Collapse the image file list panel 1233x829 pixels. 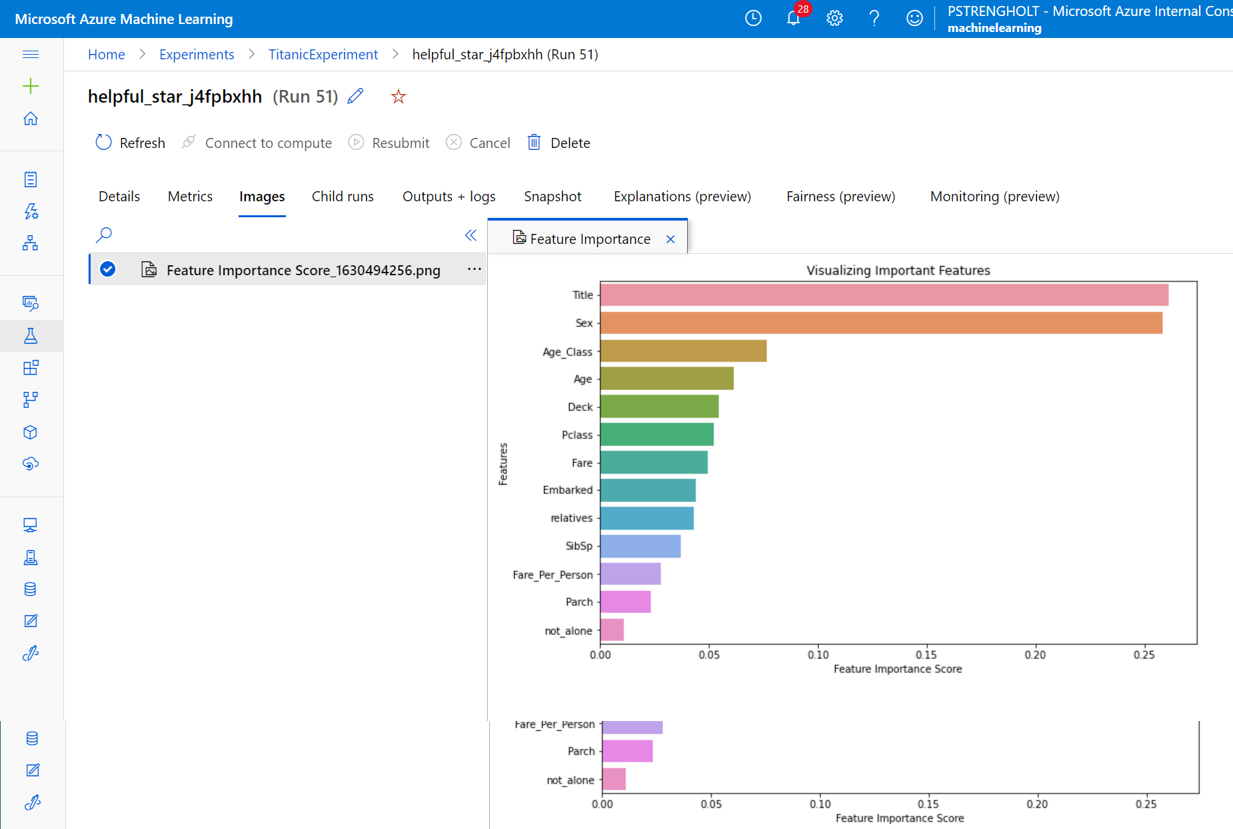pyautogui.click(x=471, y=235)
